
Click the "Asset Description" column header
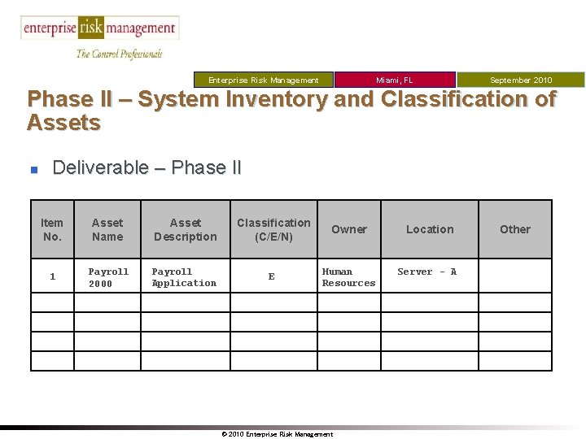coord(186,229)
